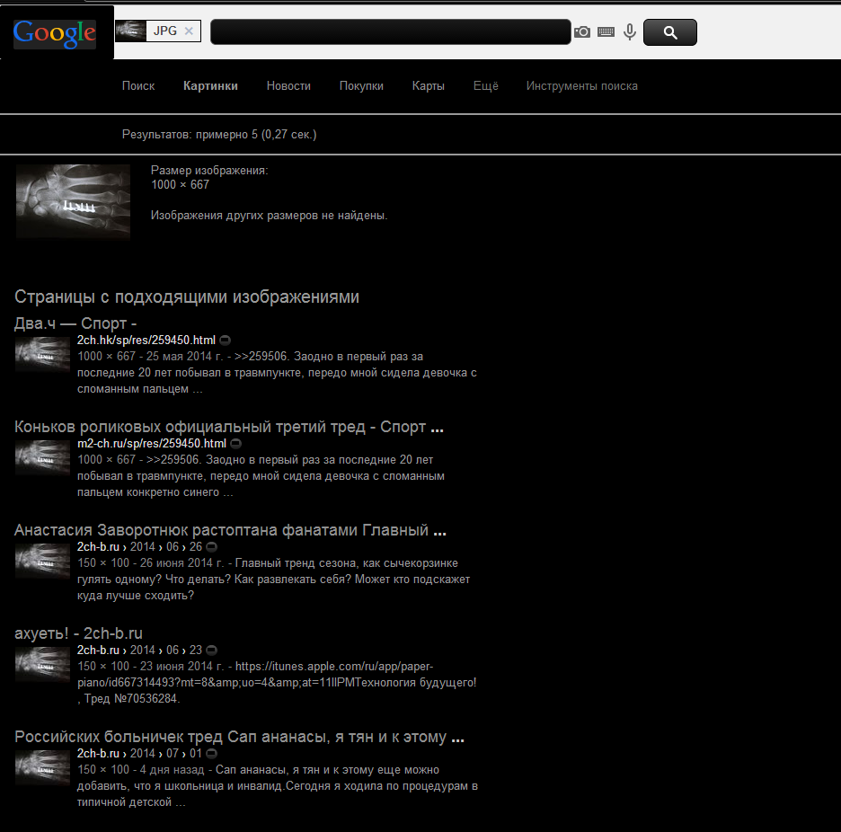Open options icon next to 2ch.hk URL

pos(226,341)
